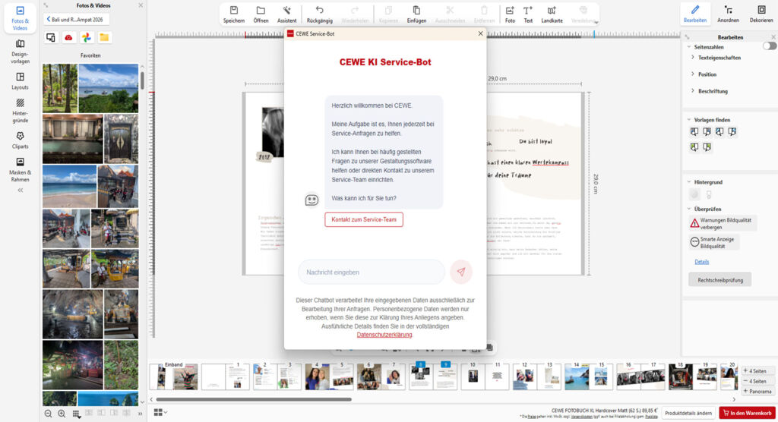Image resolution: width=778 pixels, height=422 pixels.
Task: Launch the Assistent wand tool
Action: (286, 14)
